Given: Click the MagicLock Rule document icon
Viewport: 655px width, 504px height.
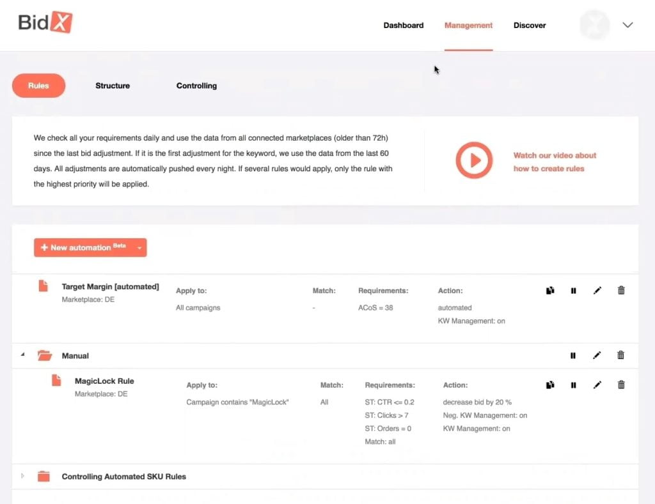Looking at the screenshot, I should point(56,380).
